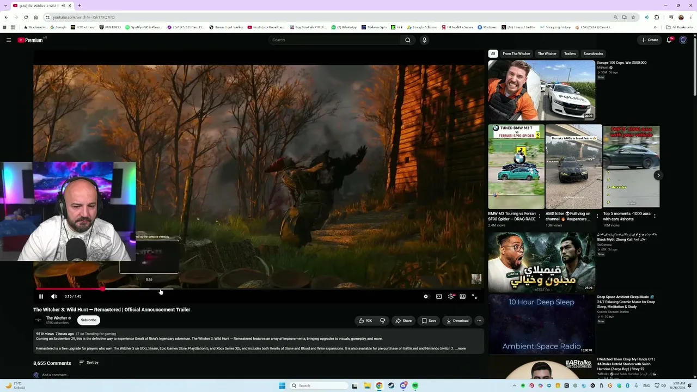Dislike the Witcher trailer video
Image resolution: width=697 pixels, height=392 pixels.
point(382,321)
